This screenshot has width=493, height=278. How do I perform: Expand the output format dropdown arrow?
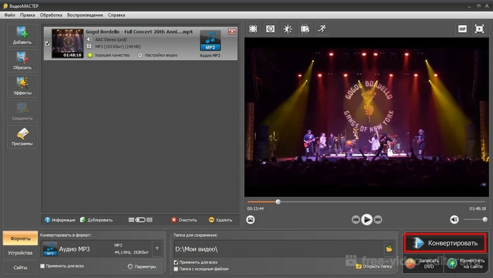click(x=157, y=249)
